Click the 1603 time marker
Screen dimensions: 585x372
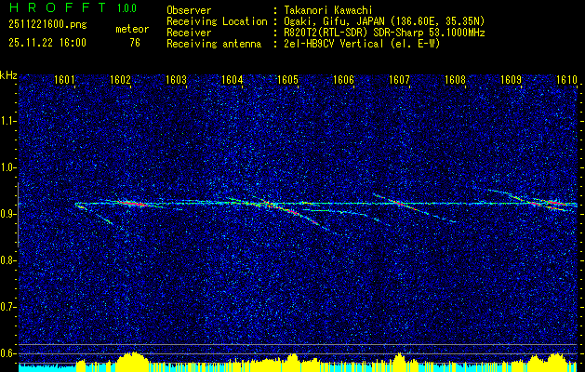coord(176,80)
